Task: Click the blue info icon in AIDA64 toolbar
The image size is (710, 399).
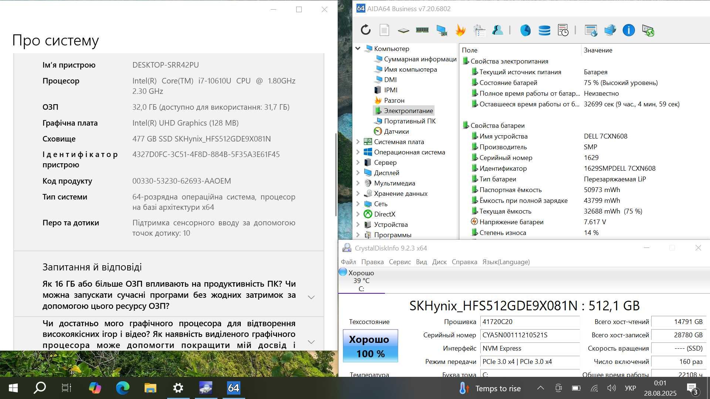Action: [x=629, y=30]
